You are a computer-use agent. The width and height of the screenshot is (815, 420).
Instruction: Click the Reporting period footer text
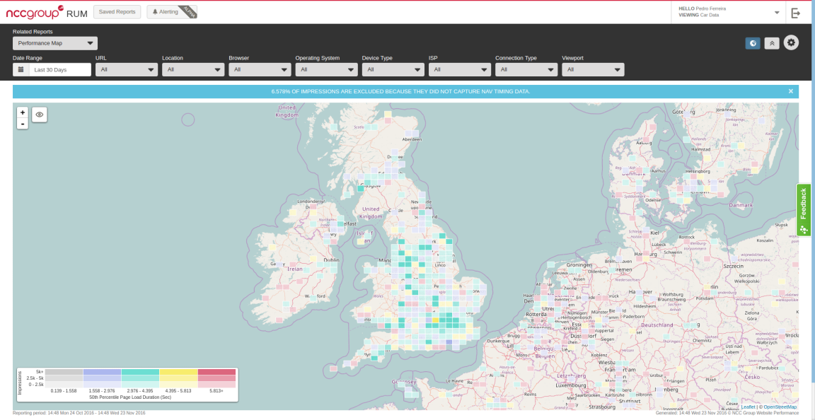click(x=79, y=413)
